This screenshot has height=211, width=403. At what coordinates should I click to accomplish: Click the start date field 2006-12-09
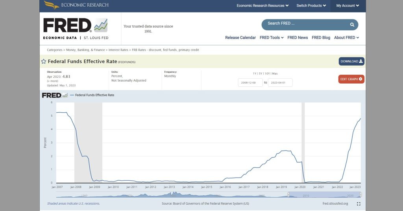coord(250,83)
